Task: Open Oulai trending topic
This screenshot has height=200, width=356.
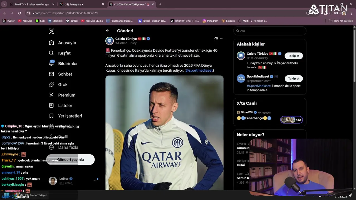Action: click(241, 165)
